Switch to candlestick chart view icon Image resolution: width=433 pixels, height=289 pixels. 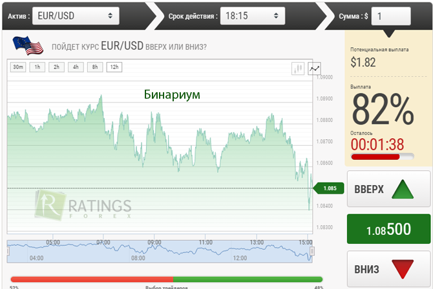click(x=298, y=68)
